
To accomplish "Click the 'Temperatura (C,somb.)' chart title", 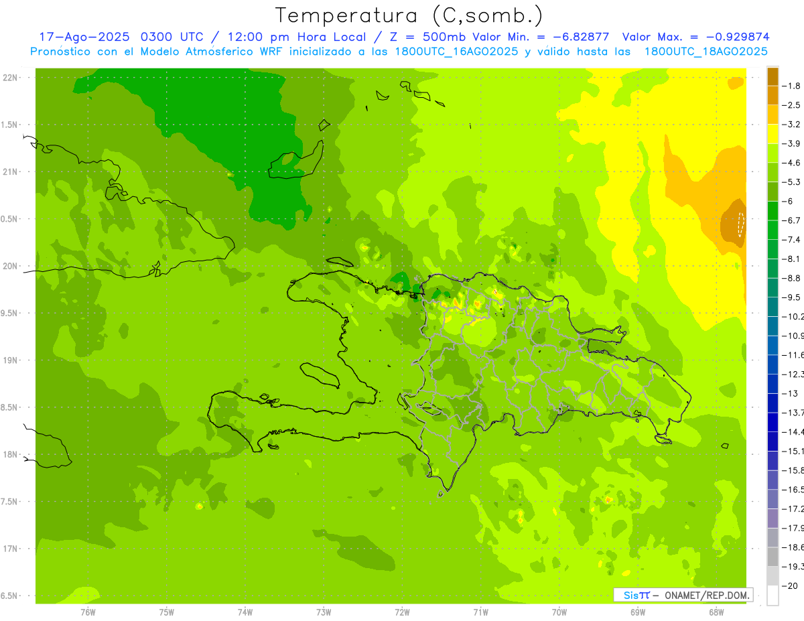I will (409, 15).
